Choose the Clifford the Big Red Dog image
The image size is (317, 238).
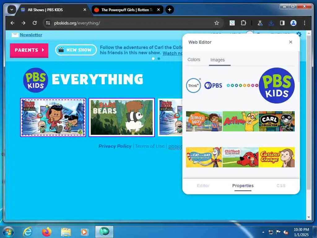(x=240, y=157)
